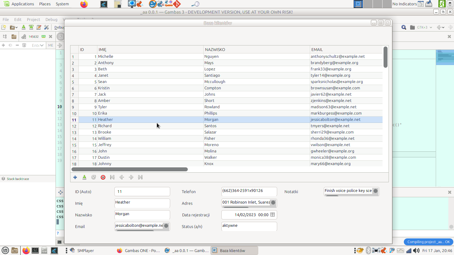Expand the open-project folder dropdown arrow
The width and height of the screenshot is (454, 255).
click(x=16, y=28)
